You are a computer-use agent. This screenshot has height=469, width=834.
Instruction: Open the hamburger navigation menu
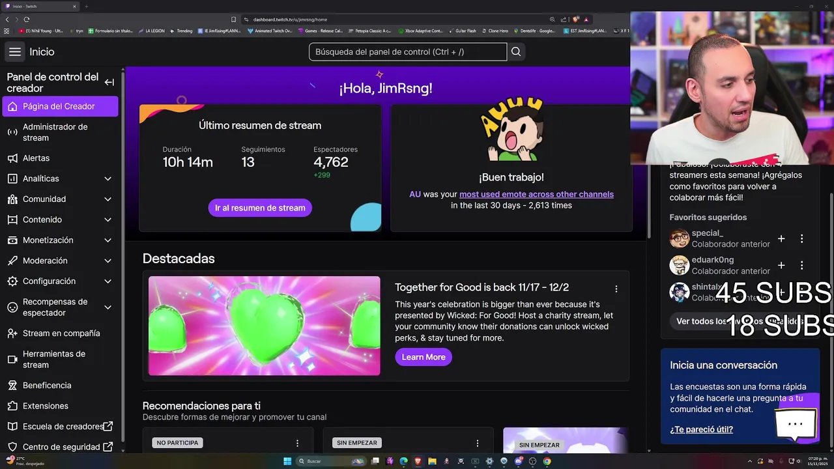[15, 52]
